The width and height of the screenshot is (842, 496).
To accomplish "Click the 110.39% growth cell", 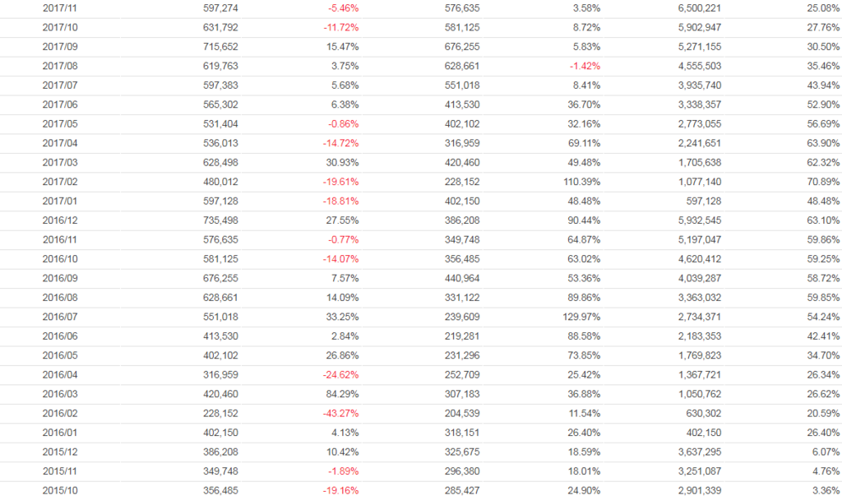I will click(581, 182).
